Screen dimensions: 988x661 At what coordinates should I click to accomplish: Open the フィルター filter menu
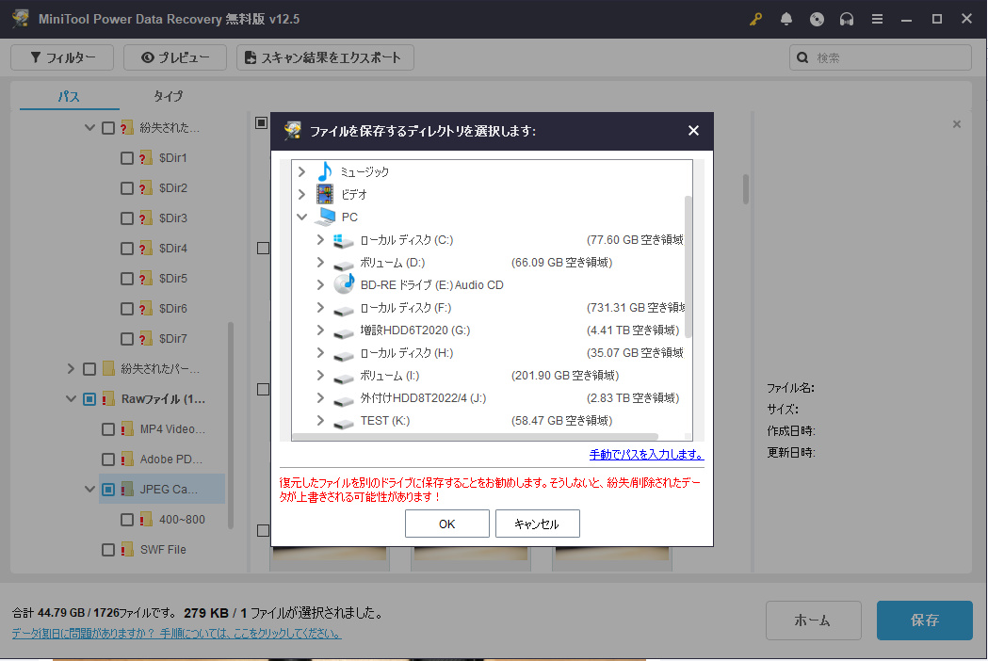(x=62, y=57)
